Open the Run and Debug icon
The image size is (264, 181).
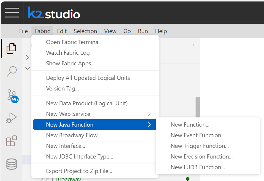coord(11,118)
